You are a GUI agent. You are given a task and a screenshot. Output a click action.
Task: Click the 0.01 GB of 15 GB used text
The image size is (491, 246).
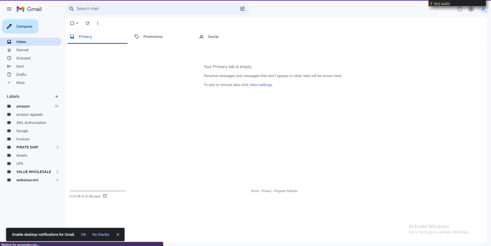point(85,196)
